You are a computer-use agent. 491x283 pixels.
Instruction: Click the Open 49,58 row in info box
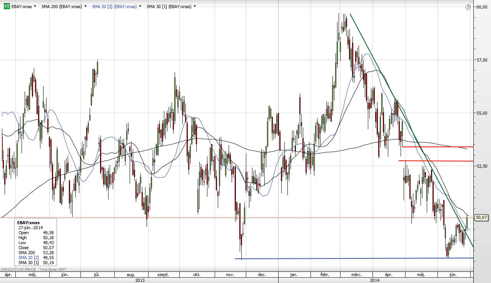[x=36, y=233]
